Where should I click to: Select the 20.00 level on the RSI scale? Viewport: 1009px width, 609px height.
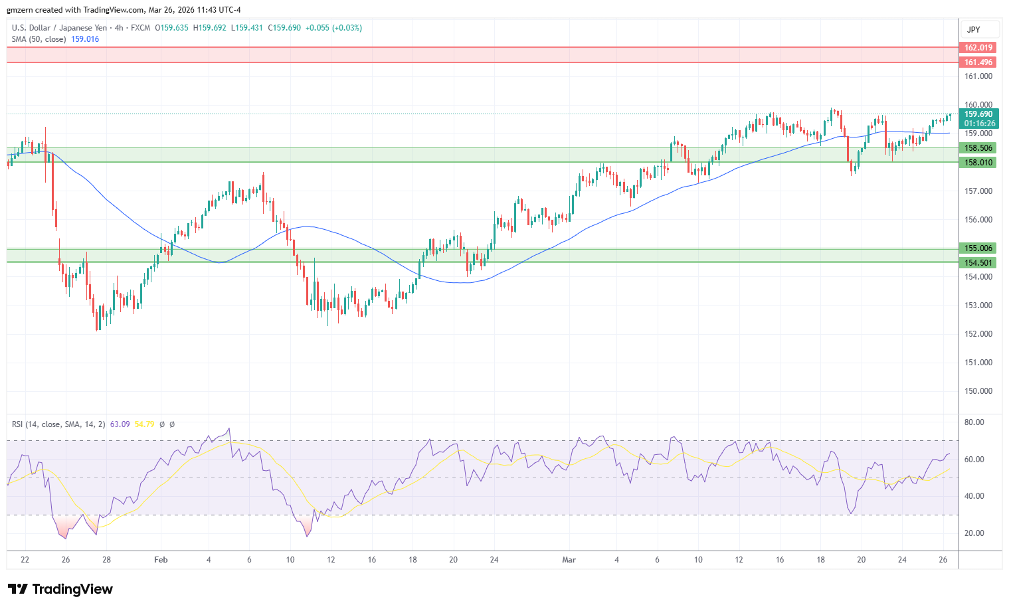click(974, 533)
